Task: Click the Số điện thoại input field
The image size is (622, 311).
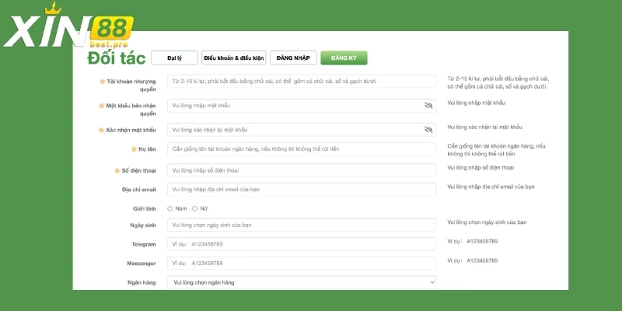Action: click(301, 169)
